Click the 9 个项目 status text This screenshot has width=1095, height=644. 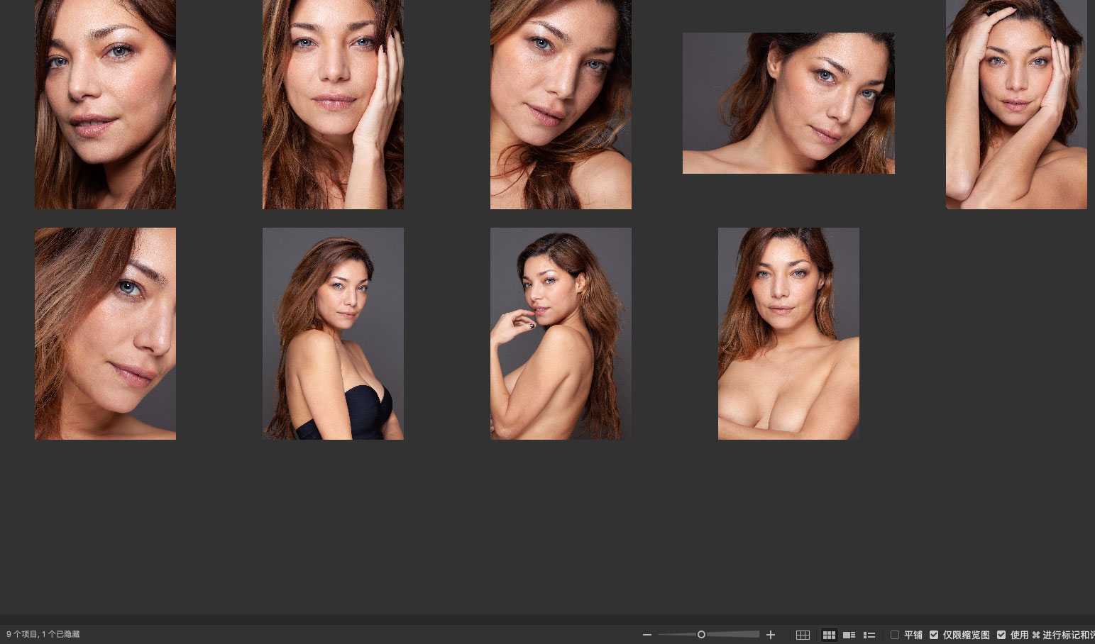point(43,634)
